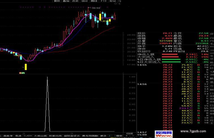The image size is (214, 138).
Task: Click the 量比 value 0.93
Action: click(205, 41)
